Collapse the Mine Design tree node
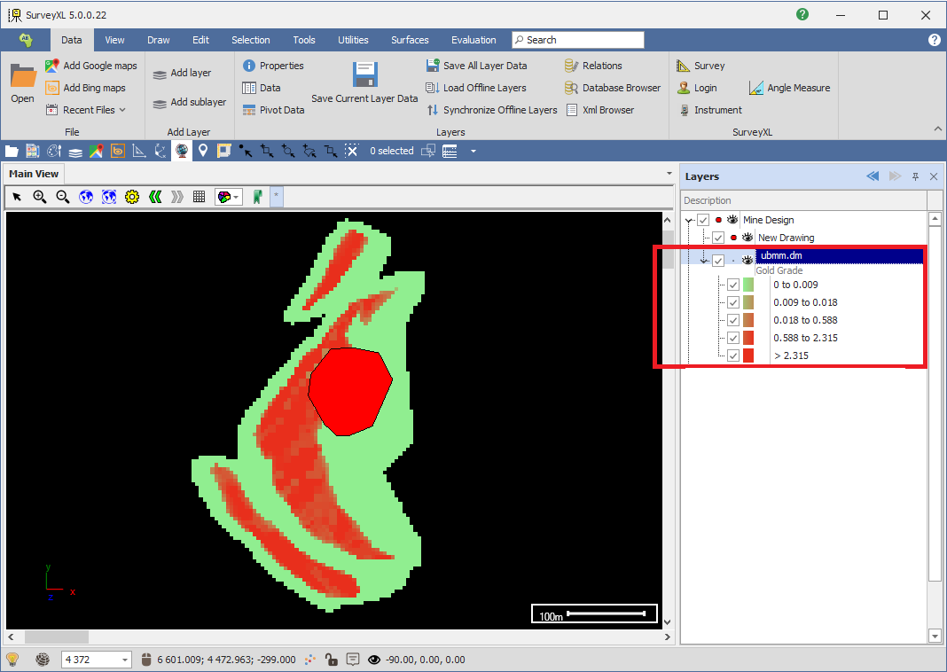This screenshot has height=672, width=947. (689, 221)
